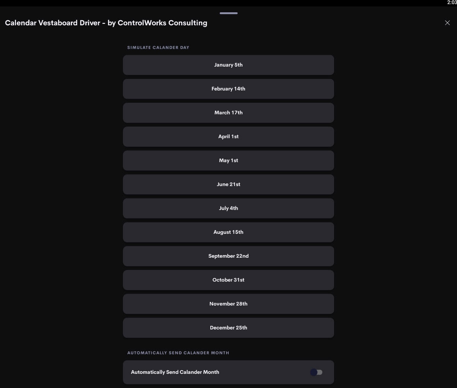Select September 22nd

pyautogui.click(x=228, y=256)
